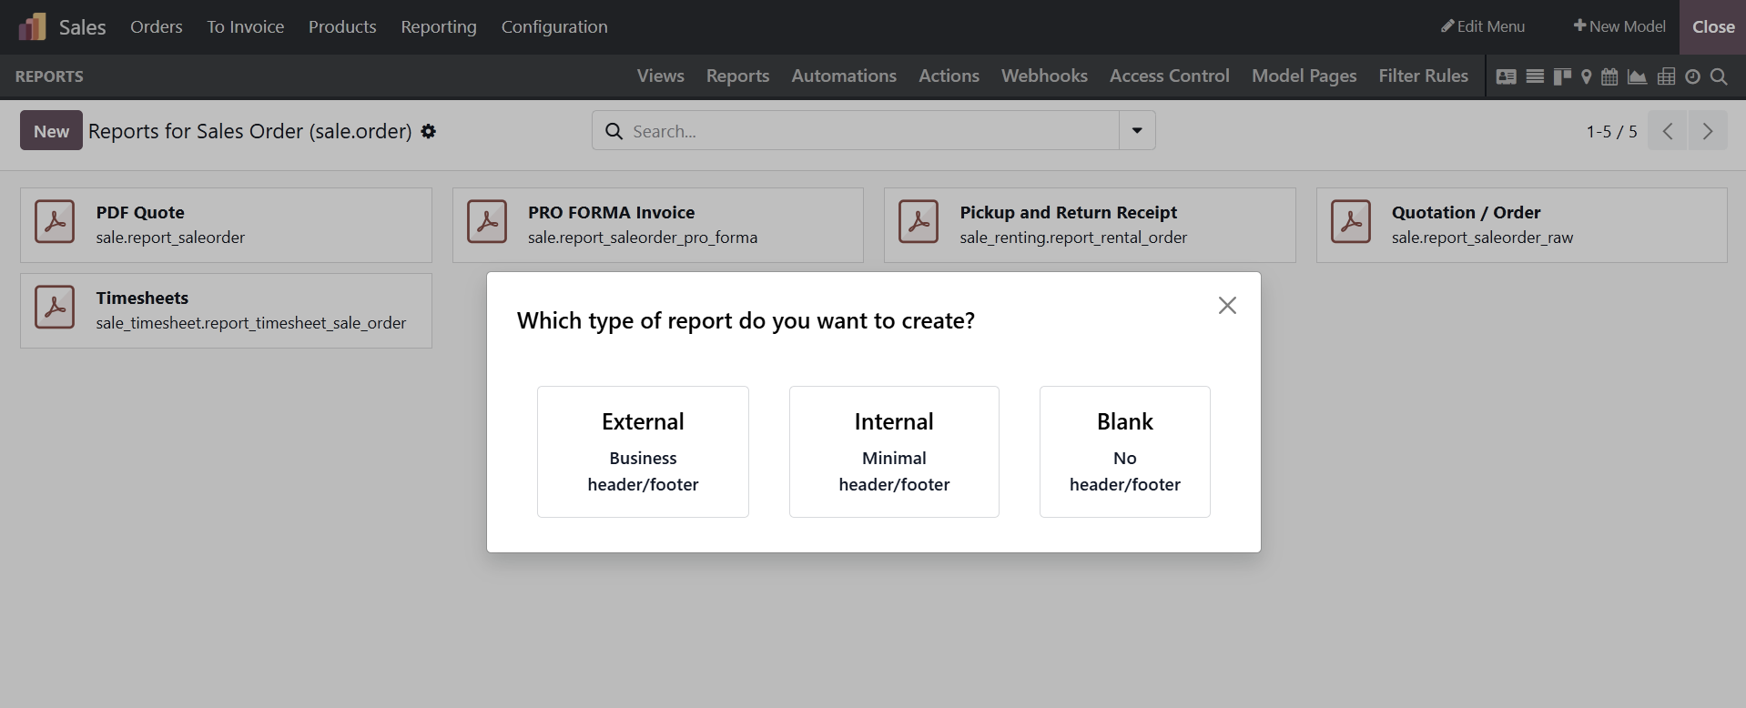Open the form view editor icon
The height and width of the screenshot is (708, 1746).
click(x=1507, y=76)
